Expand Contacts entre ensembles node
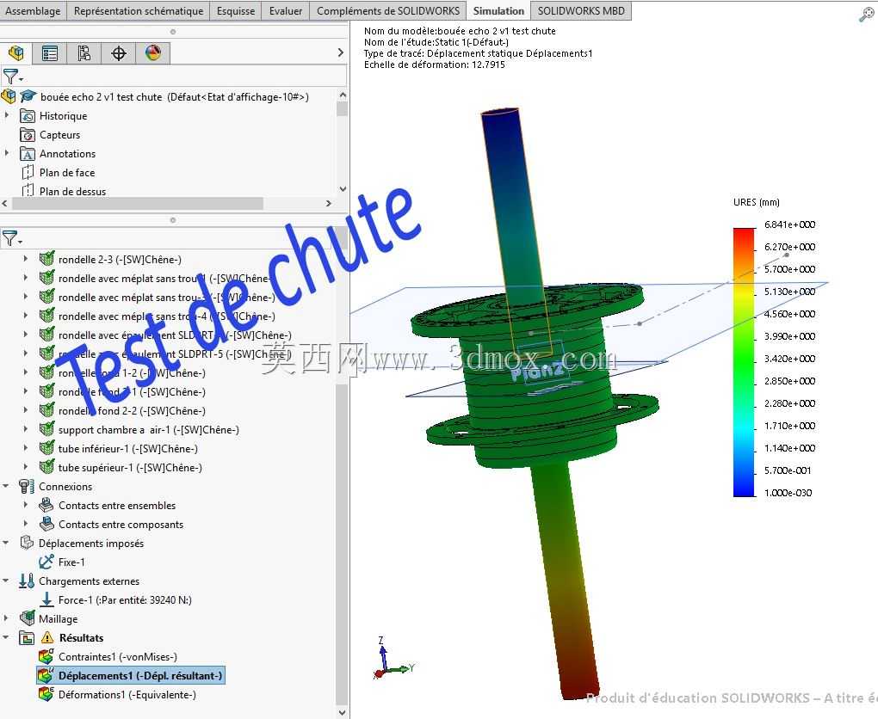This screenshot has height=719, width=878. (x=26, y=505)
